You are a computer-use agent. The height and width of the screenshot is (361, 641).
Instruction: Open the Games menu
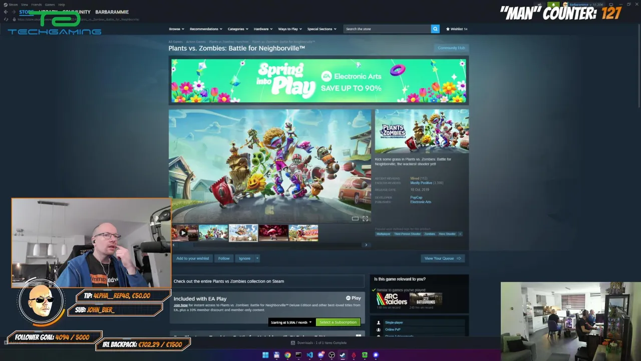50,5
